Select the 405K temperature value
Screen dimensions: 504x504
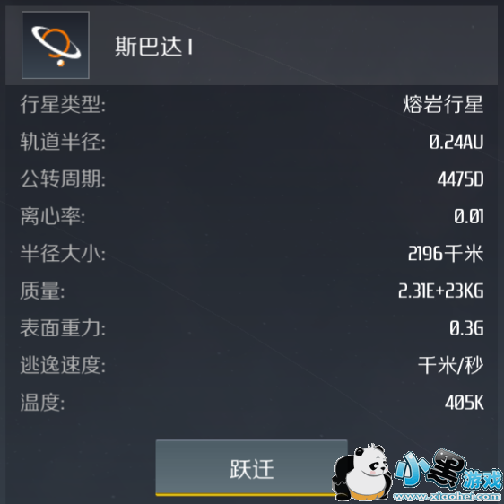tap(465, 403)
